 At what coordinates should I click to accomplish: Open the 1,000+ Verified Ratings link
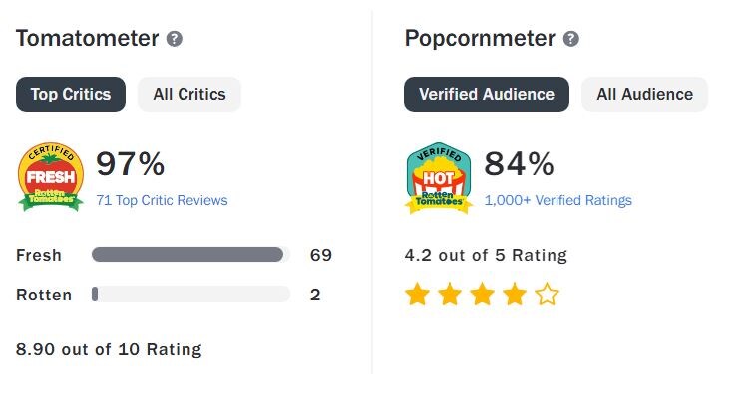tap(558, 200)
